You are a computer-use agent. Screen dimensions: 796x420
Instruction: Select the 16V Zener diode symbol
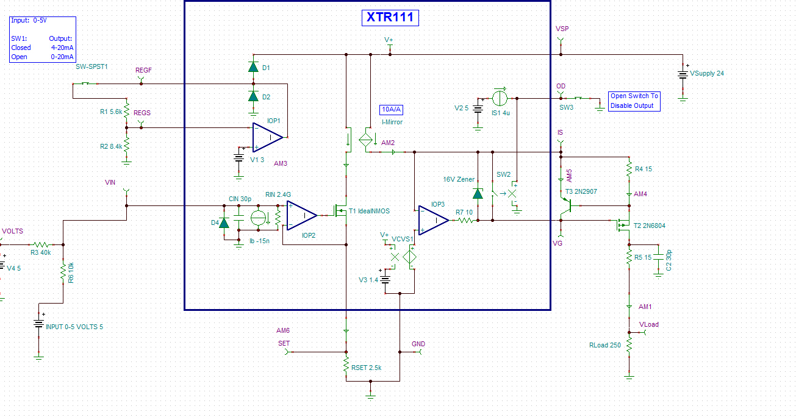click(x=478, y=193)
